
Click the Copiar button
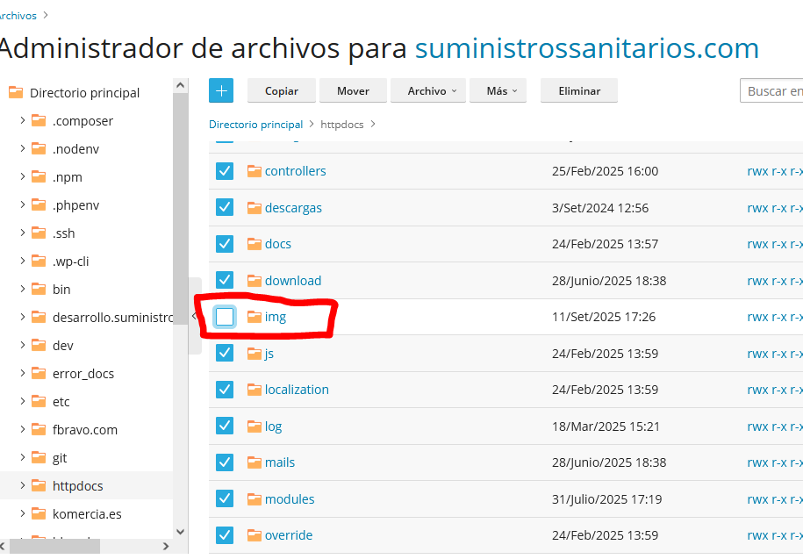pos(281,90)
